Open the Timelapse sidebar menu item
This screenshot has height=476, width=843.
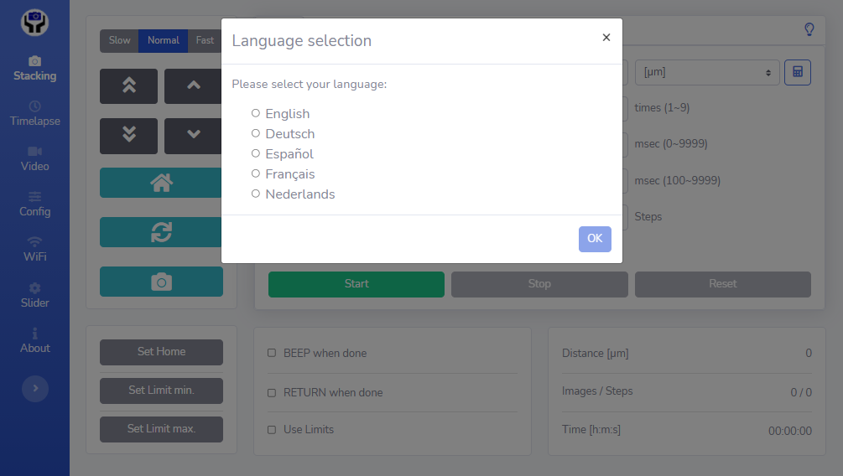(35, 113)
